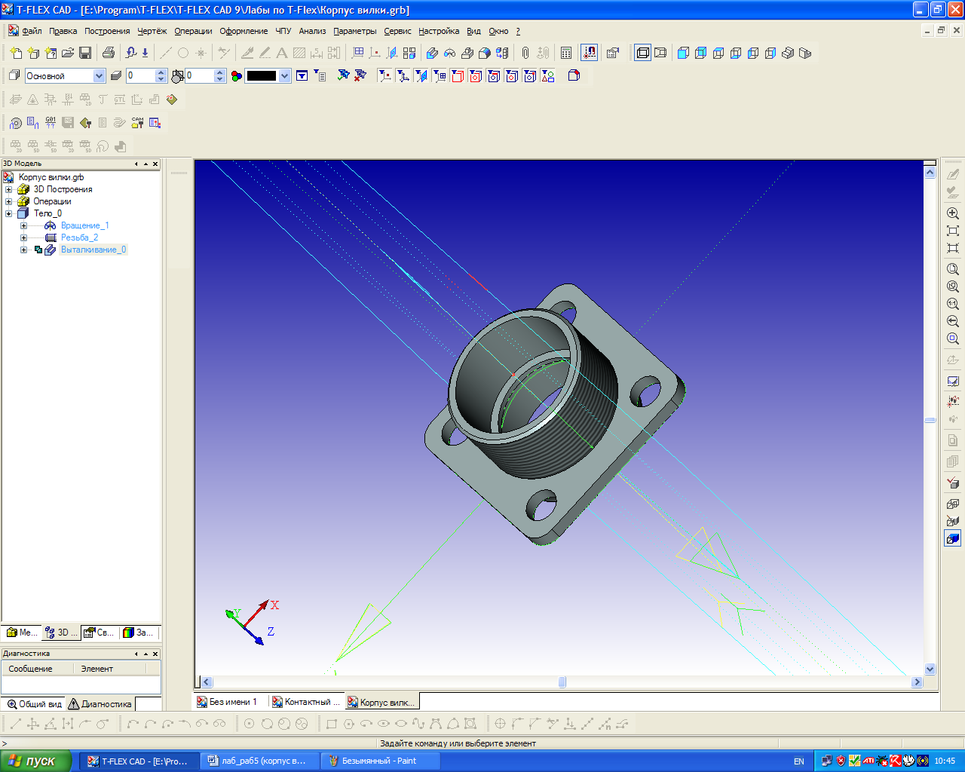Image resolution: width=965 pixels, height=772 pixels.
Task: Click the zoom out magnifier icon
Action: coord(953,321)
